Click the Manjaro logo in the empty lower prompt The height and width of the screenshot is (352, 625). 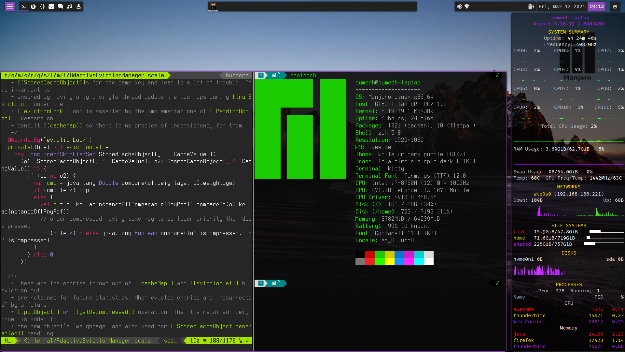[x=260, y=283]
